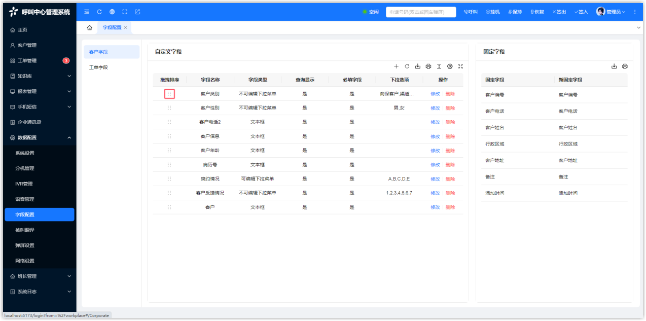The image size is (646, 321).
Task: Click the fullscreen icon in the top bar
Action: click(x=125, y=12)
